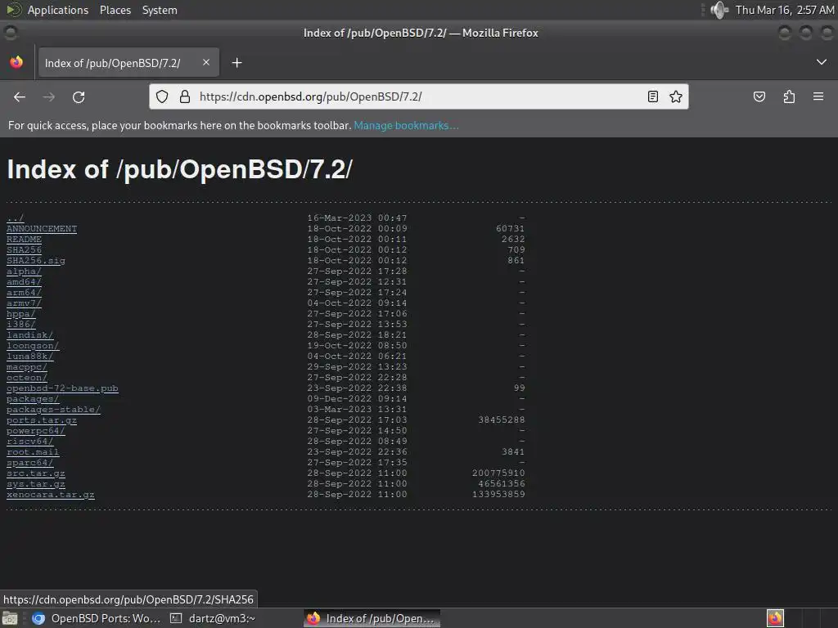Click the address bar URL field
The image size is (838, 628).
417,96
